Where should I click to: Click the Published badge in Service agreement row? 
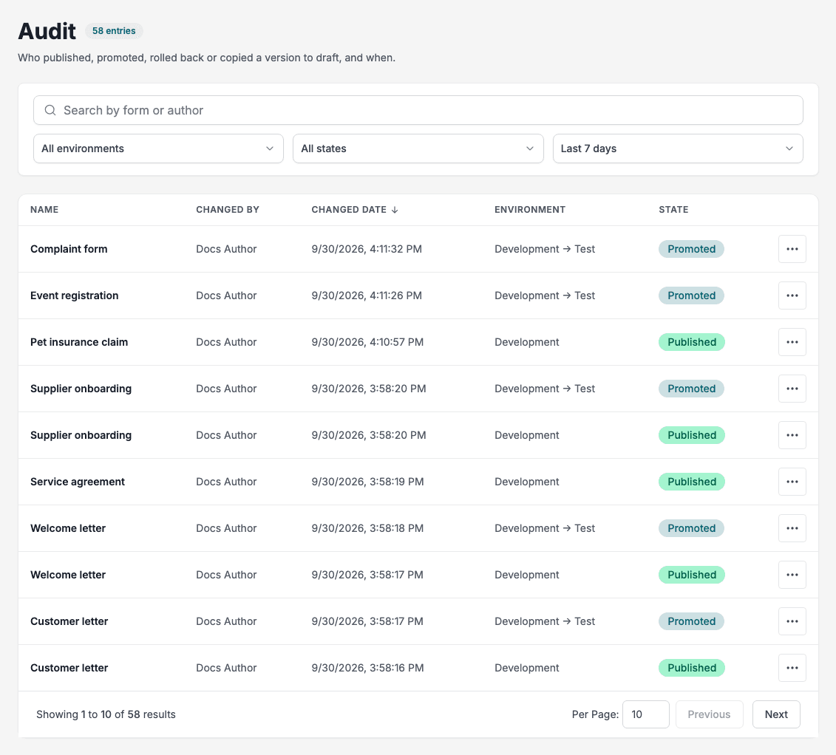click(x=692, y=482)
